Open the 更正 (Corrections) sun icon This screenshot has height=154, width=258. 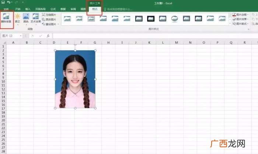point(17,16)
